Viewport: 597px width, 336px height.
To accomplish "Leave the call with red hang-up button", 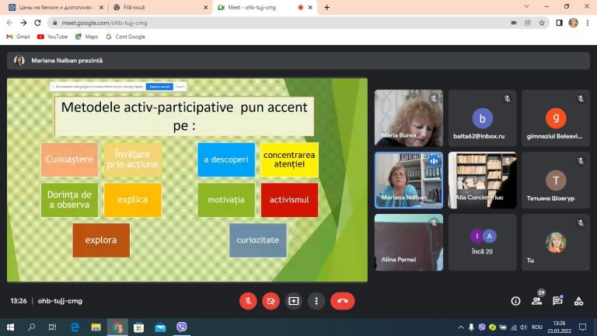I will click(x=343, y=301).
